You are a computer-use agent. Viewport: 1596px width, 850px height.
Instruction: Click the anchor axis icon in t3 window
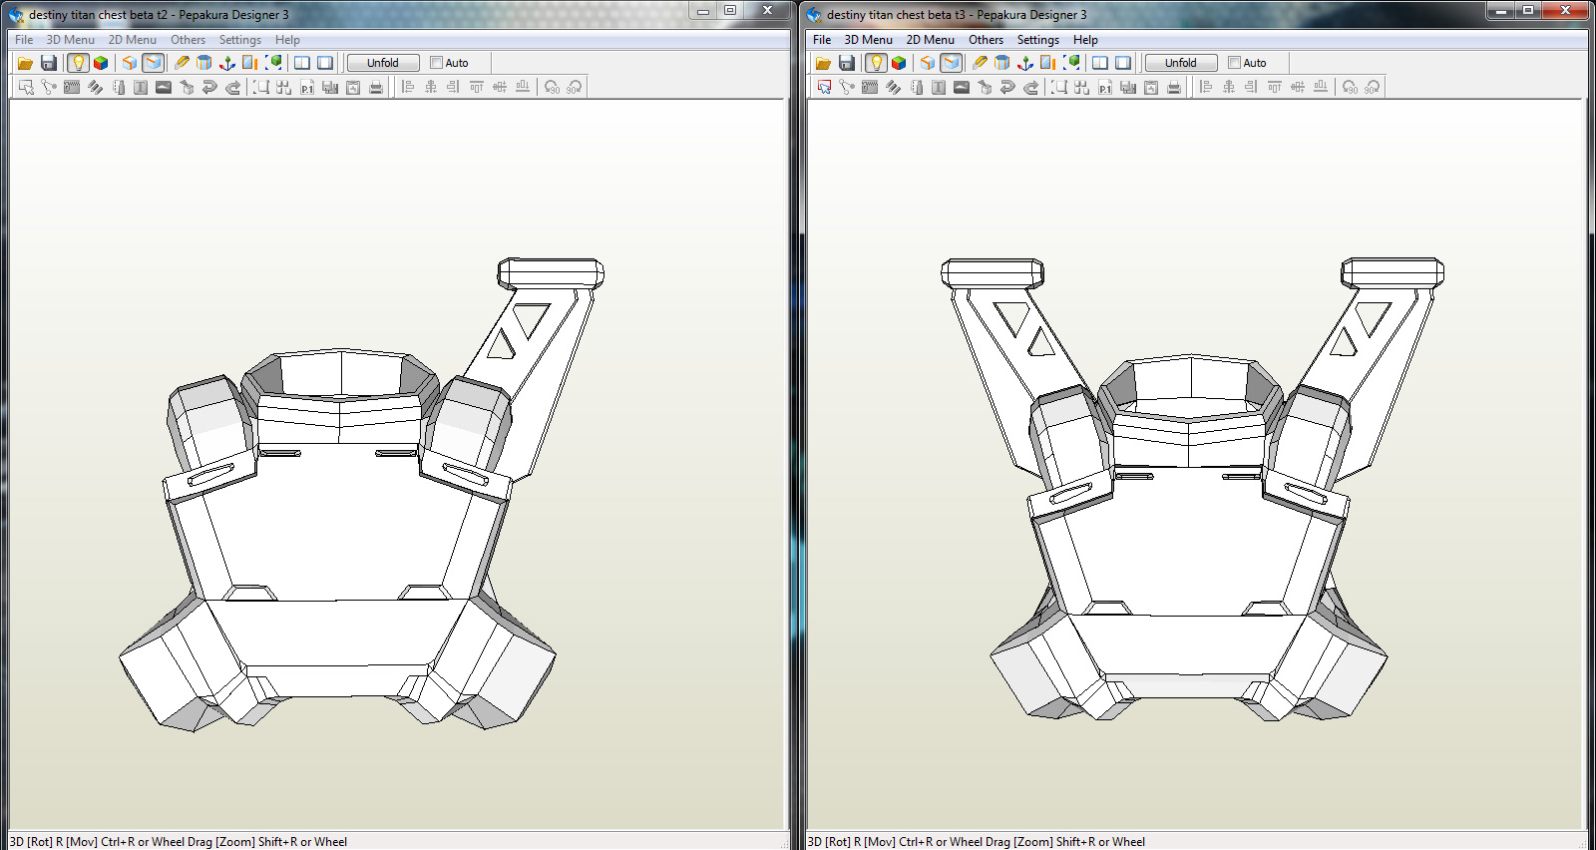(1025, 63)
